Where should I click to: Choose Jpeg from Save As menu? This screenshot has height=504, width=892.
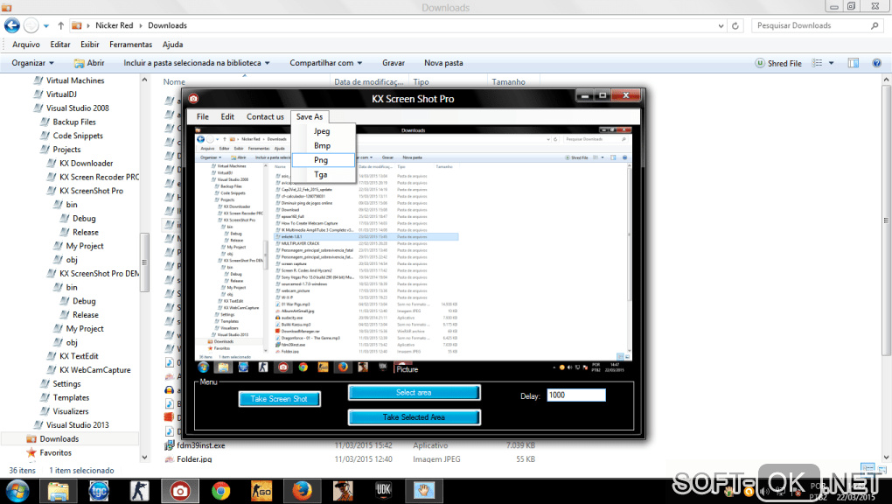(322, 131)
